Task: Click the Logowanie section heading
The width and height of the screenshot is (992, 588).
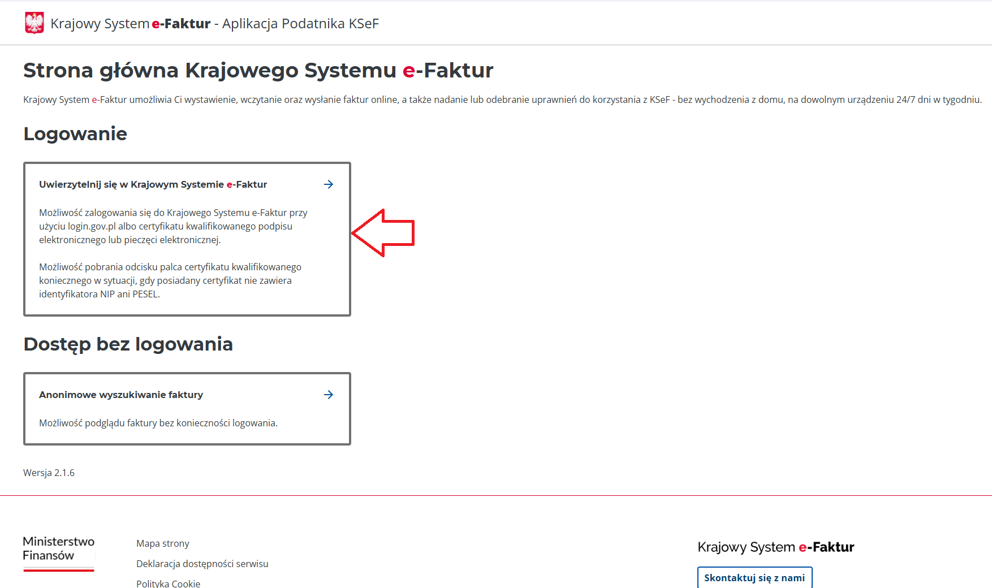Action: tap(75, 134)
